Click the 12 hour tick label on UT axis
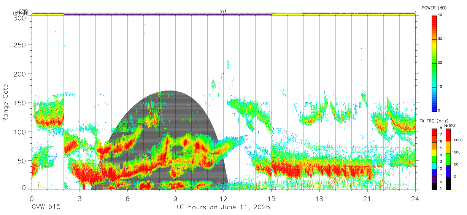 point(224,199)
